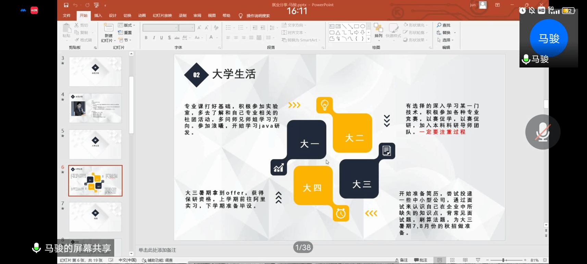Open the Layout (版式) dropdown
The height and width of the screenshot is (264, 587).
(127, 25)
